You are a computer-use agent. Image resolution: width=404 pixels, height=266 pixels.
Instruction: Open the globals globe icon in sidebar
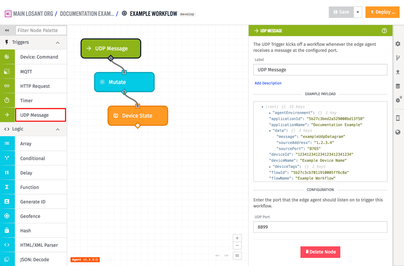coord(398,132)
